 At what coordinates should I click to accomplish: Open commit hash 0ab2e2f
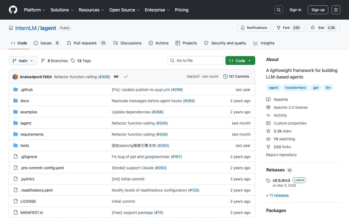point(193,77)
